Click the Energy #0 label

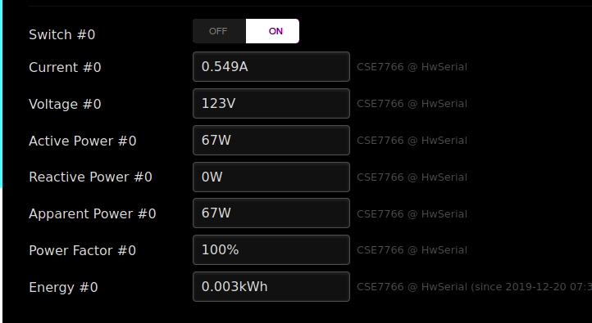63,288
